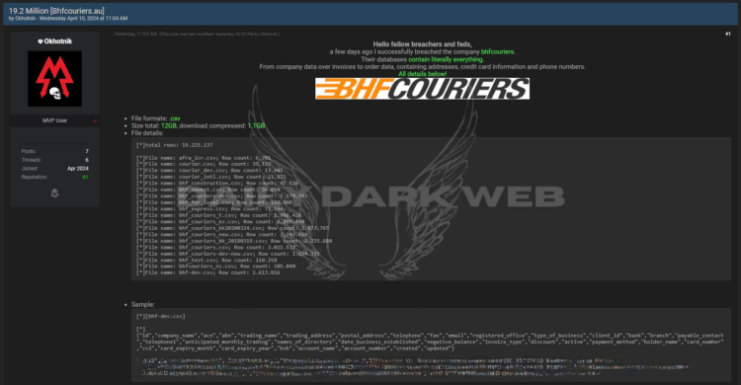Click the green 'contain literally everything' text

coord(446,59)
